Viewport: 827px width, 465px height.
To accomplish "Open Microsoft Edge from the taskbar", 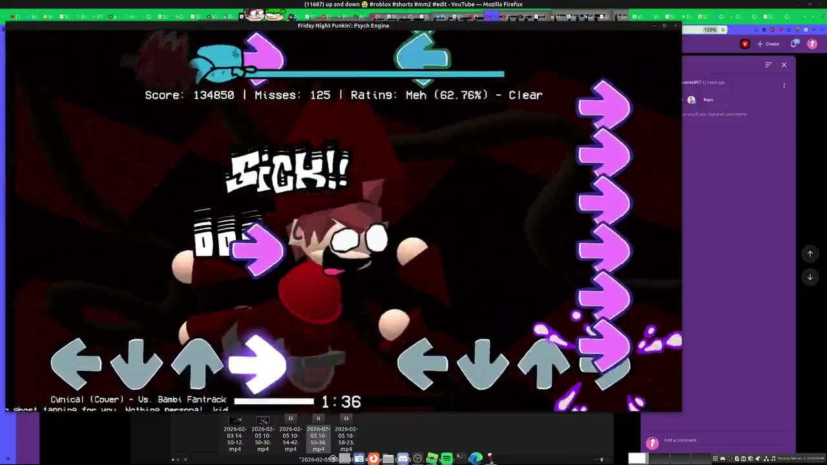I will 476,459.
